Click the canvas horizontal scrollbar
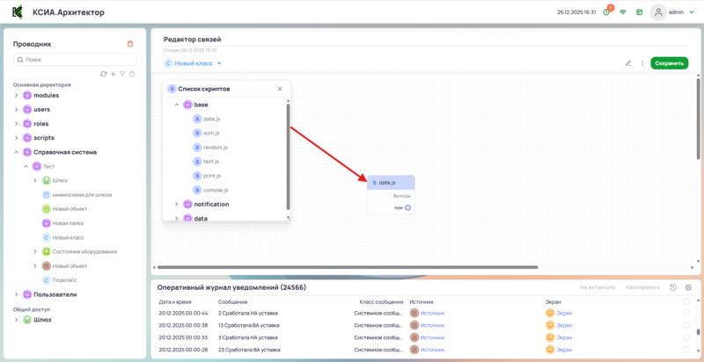The image size is (704, 362). pos(348,267)
